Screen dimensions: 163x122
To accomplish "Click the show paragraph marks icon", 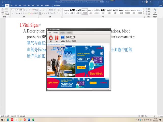I will (61, 10).
